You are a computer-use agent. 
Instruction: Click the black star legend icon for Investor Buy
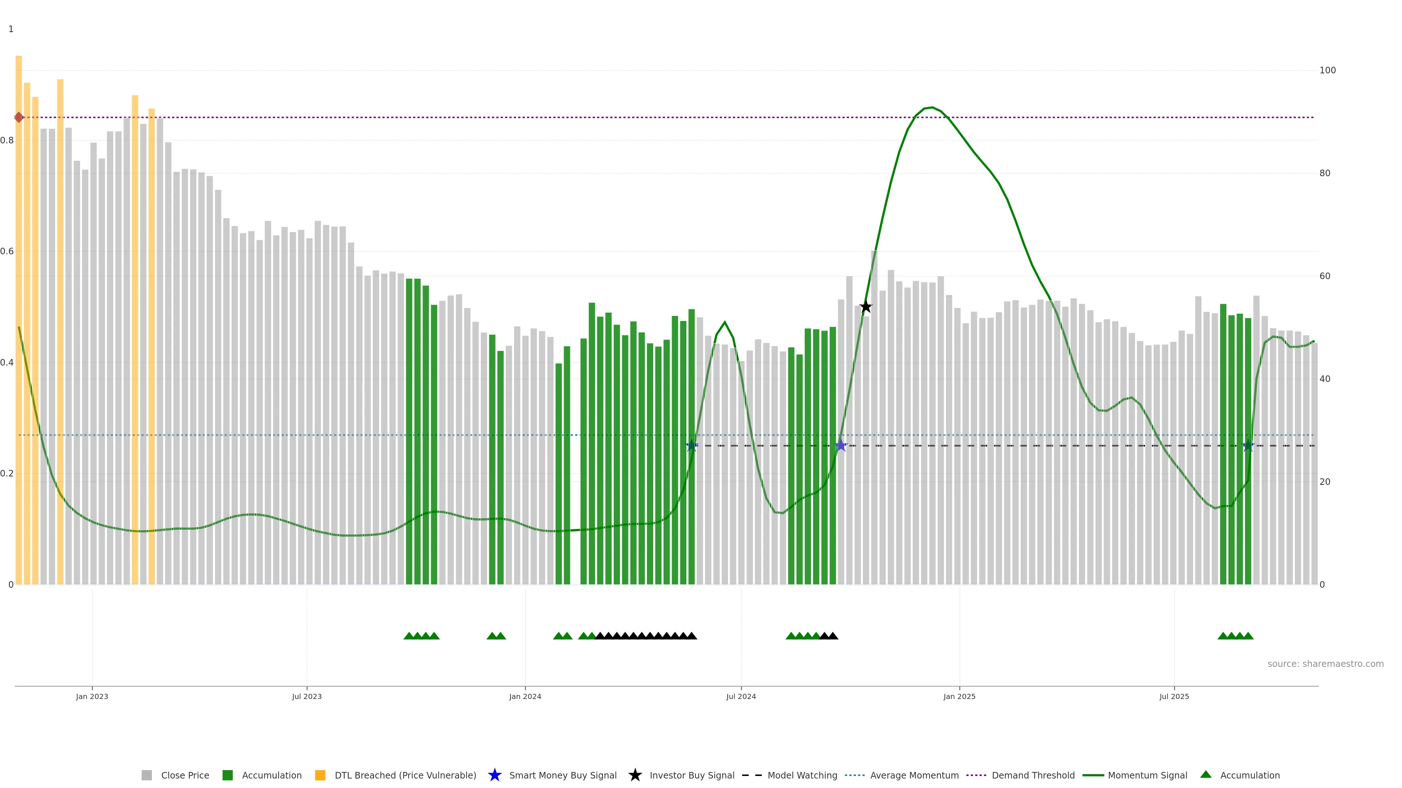[635, 775]
